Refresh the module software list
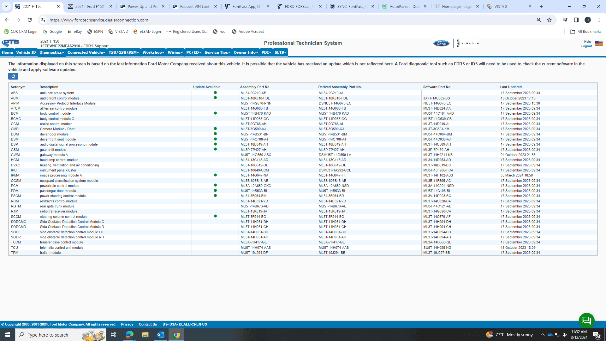The height and width of the screenshot is (341, 606). click(x=13, y=76)
